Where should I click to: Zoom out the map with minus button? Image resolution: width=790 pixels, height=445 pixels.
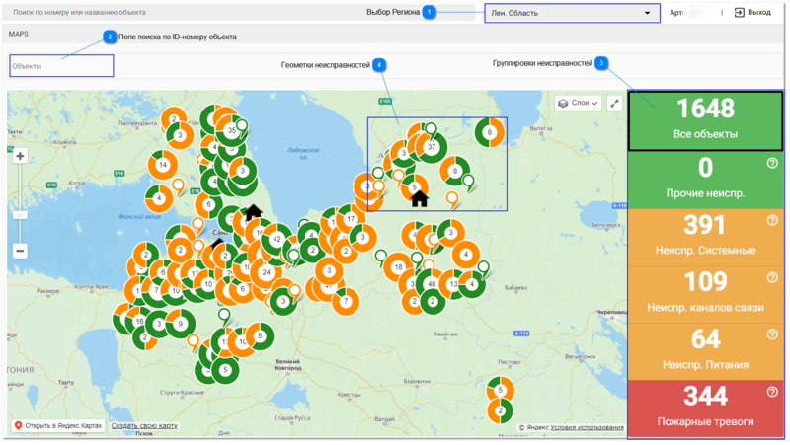tap(20, 251)
